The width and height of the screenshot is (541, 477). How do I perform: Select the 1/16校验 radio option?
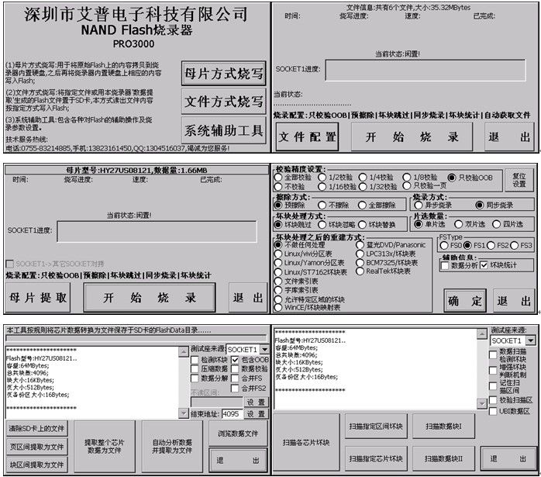click(322, 186)
